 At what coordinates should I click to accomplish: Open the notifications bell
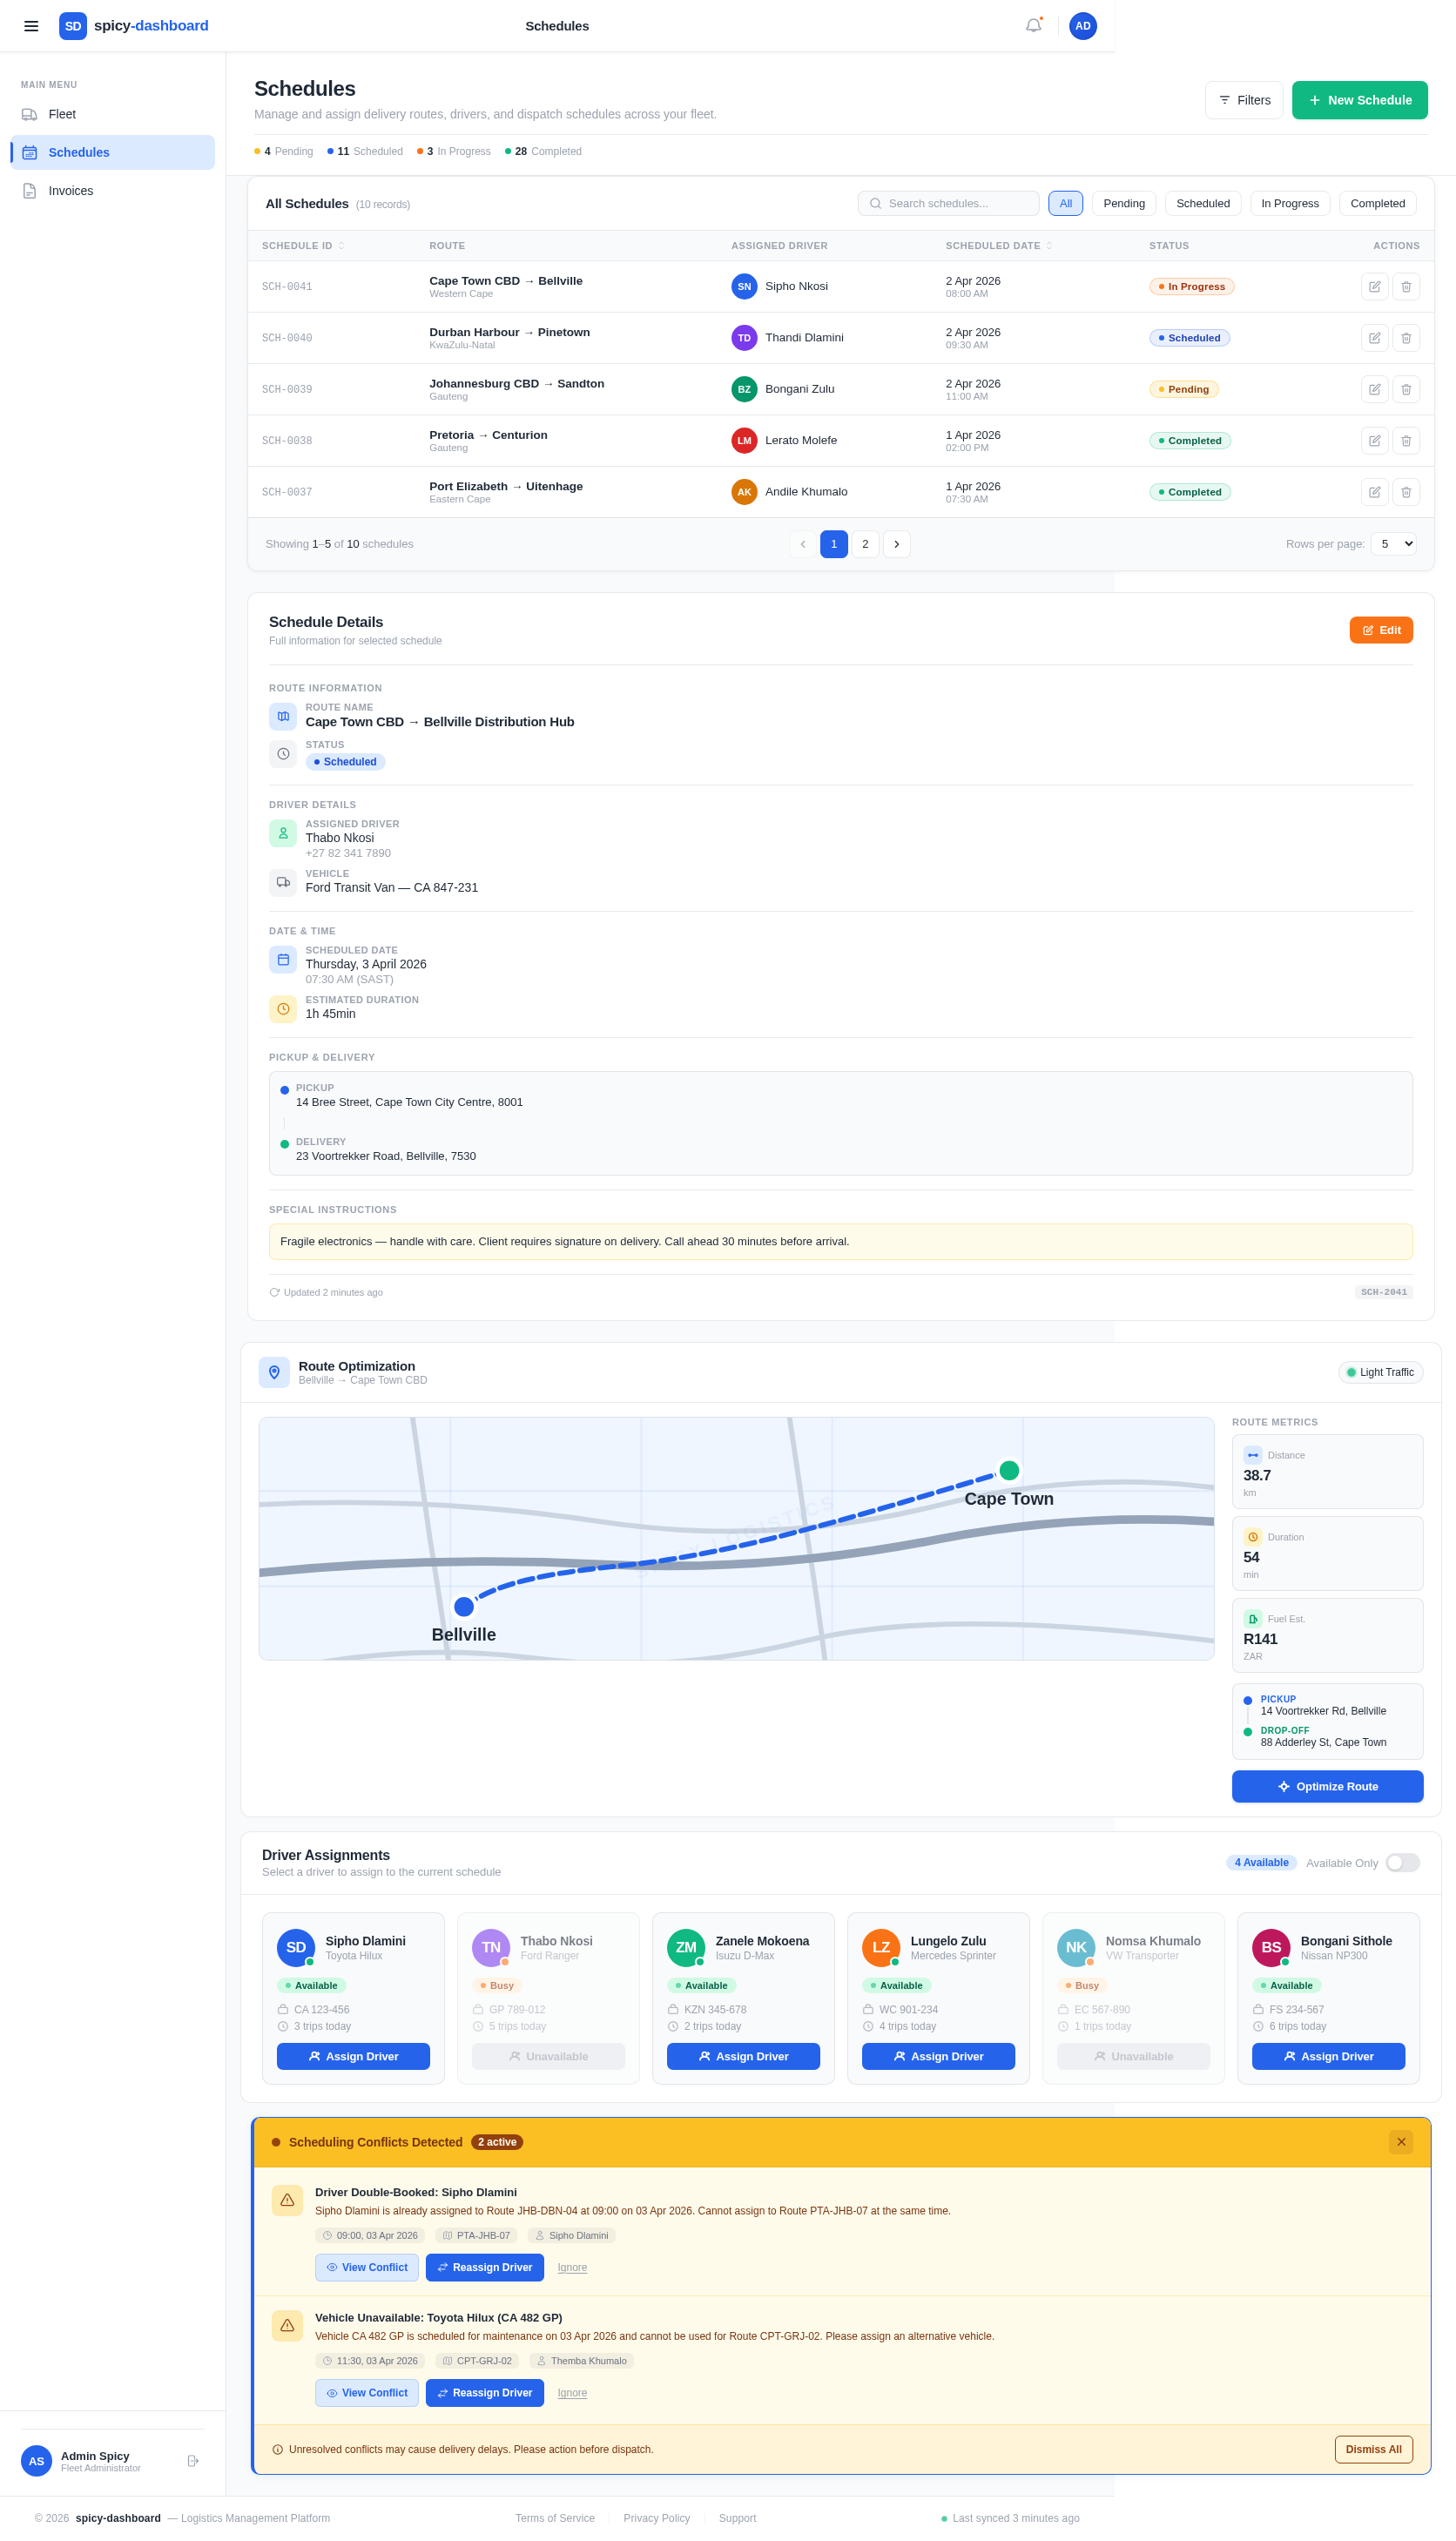click(x=1032, y=25)
